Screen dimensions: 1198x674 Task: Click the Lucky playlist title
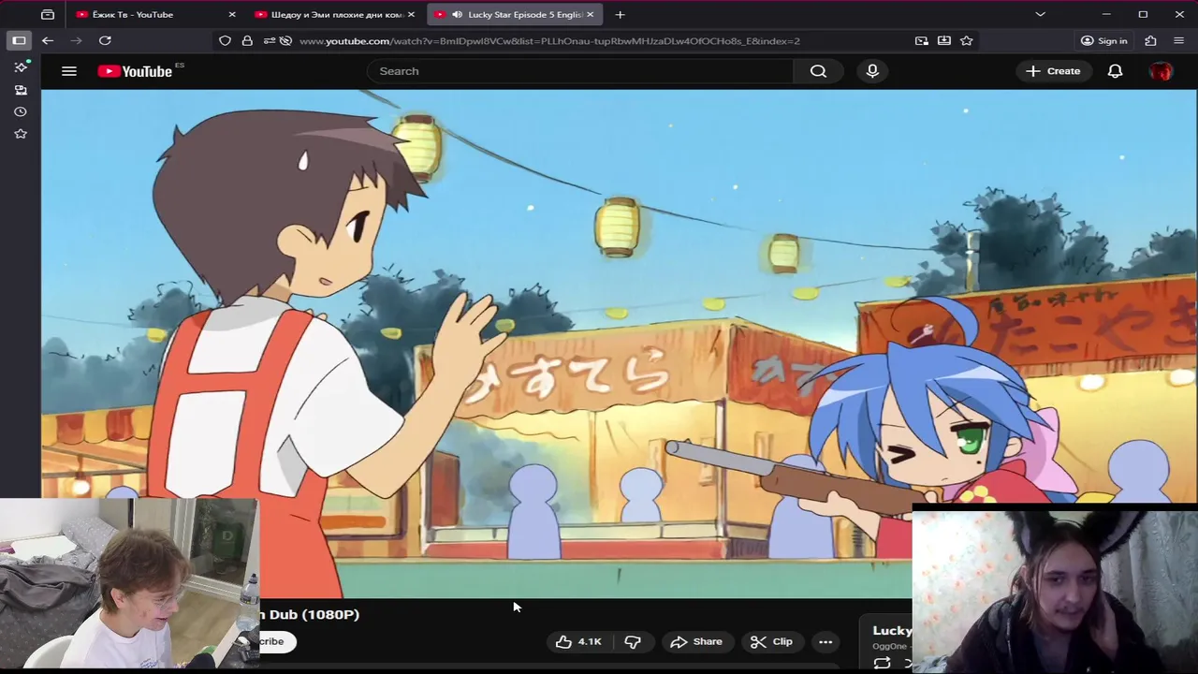point(892,631)
